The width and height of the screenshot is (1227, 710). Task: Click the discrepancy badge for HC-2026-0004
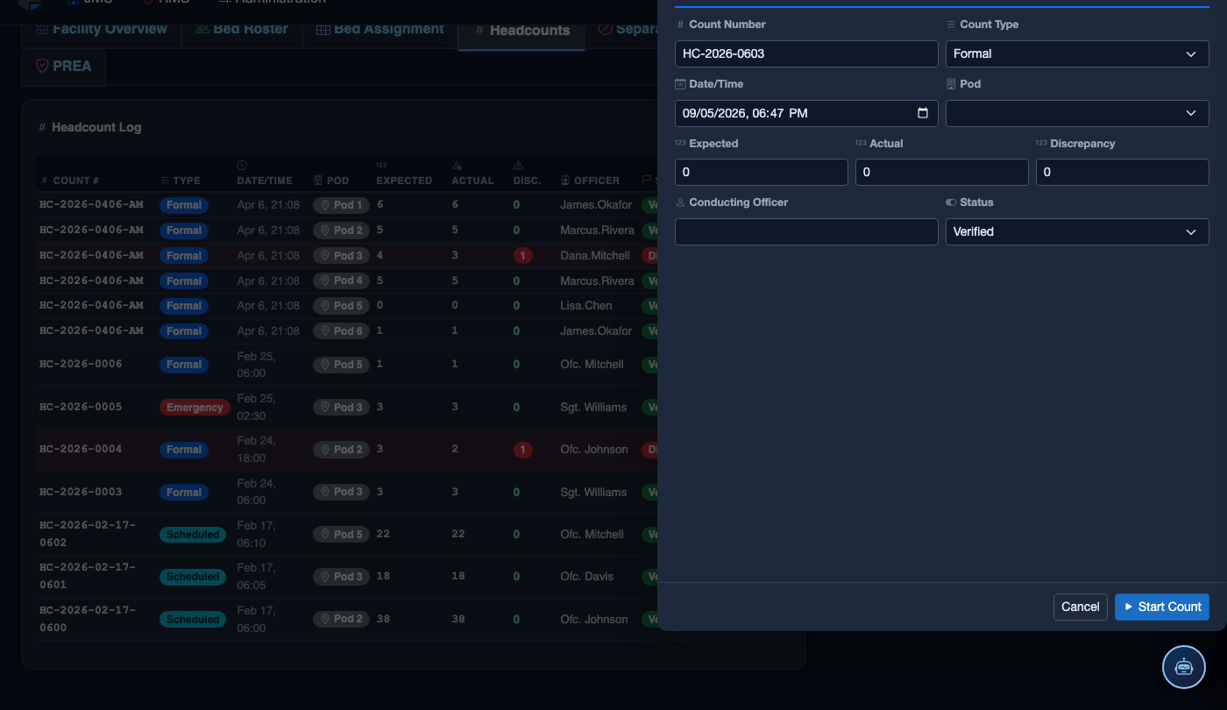[x=522, y=450]
